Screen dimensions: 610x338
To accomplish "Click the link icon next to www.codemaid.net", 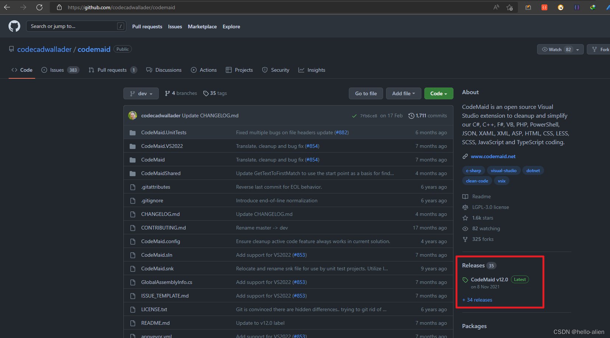I will (x=465, y=156).
